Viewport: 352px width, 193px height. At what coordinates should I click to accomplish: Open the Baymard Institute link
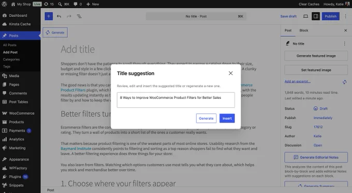coord(76,149)
